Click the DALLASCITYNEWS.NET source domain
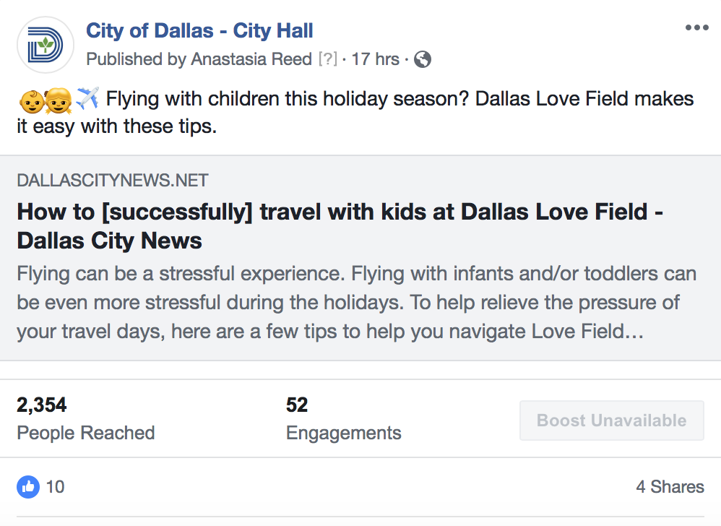721x526 pixels. coord(113,181)
